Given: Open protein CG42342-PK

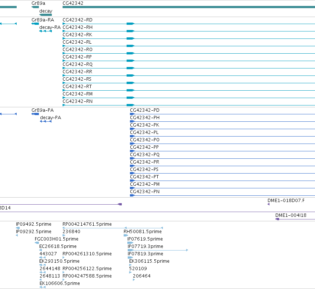Looking at the screenshot, I should coord(145,125).
